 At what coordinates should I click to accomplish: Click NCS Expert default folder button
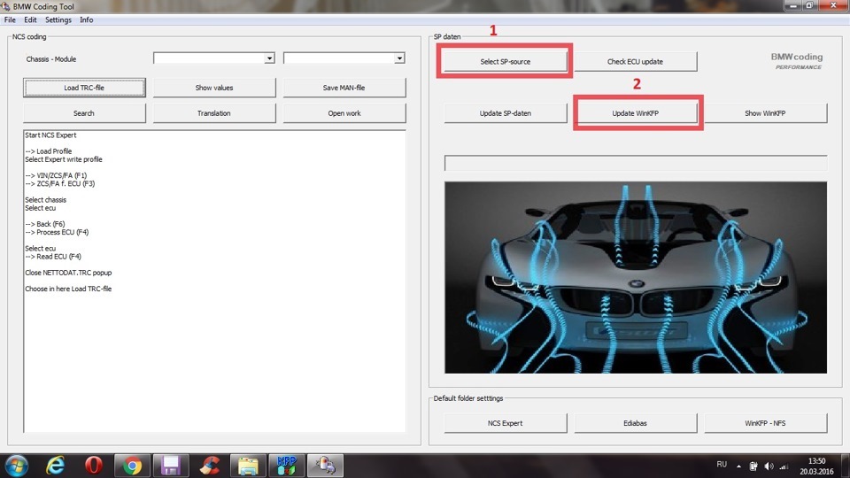click(x=506, y=423)
